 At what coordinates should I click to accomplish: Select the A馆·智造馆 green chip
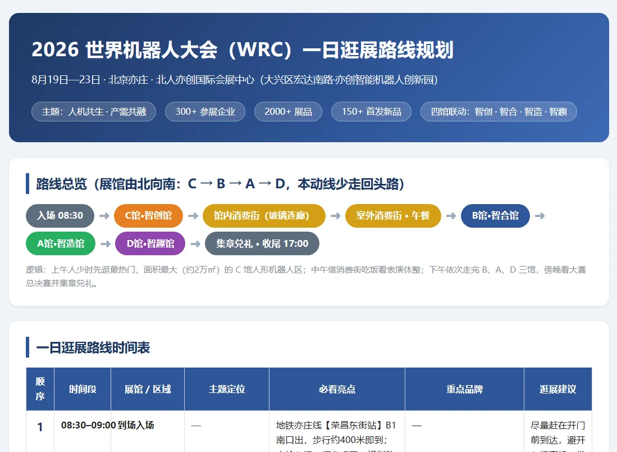[61, 243]
